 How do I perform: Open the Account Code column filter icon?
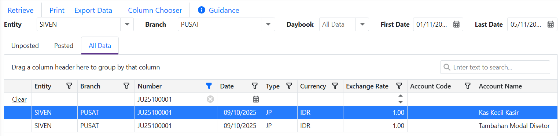click(x=468, y=86)
